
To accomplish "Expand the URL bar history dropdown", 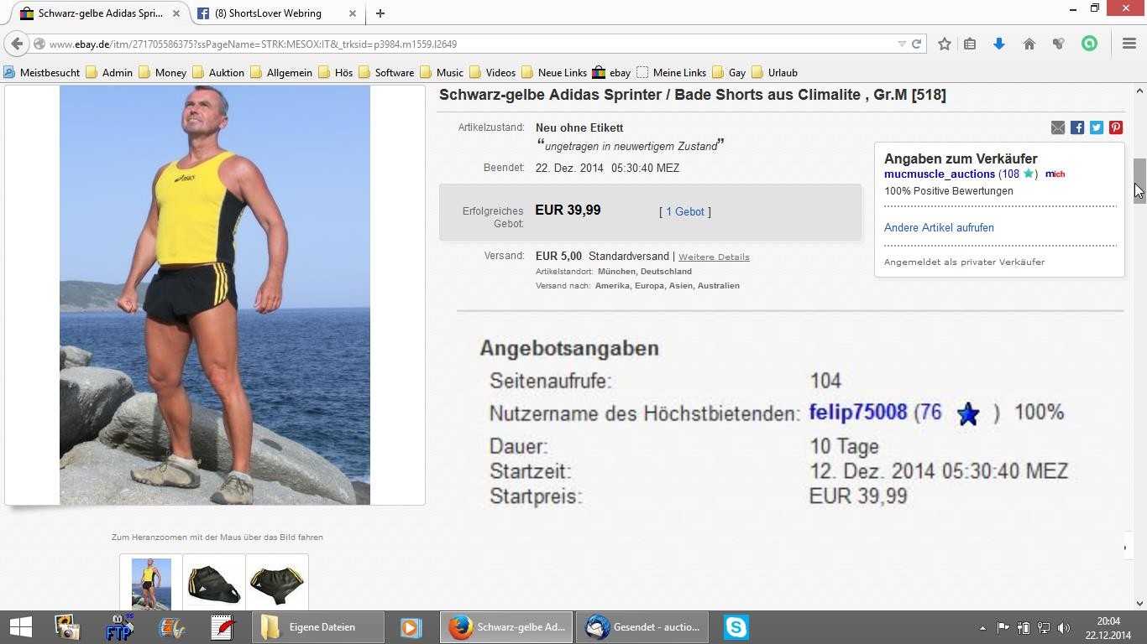I will tap(902, 44).
